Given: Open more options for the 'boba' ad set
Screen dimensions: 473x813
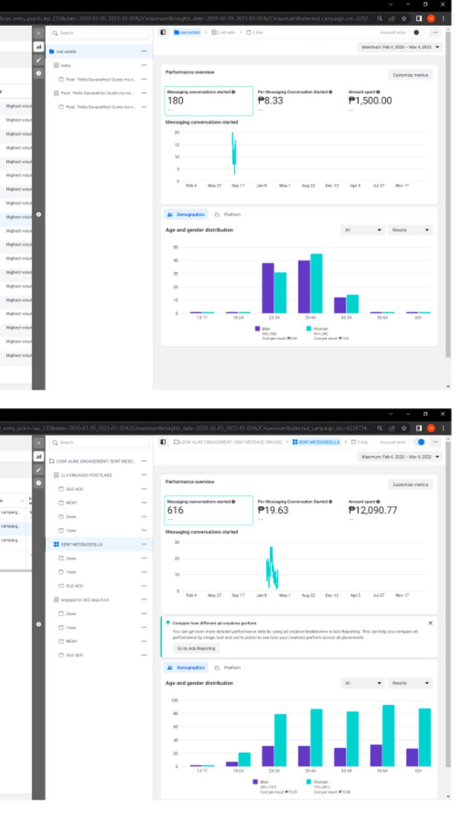Looking at the screenshot, I should click(x=144, y=65).
